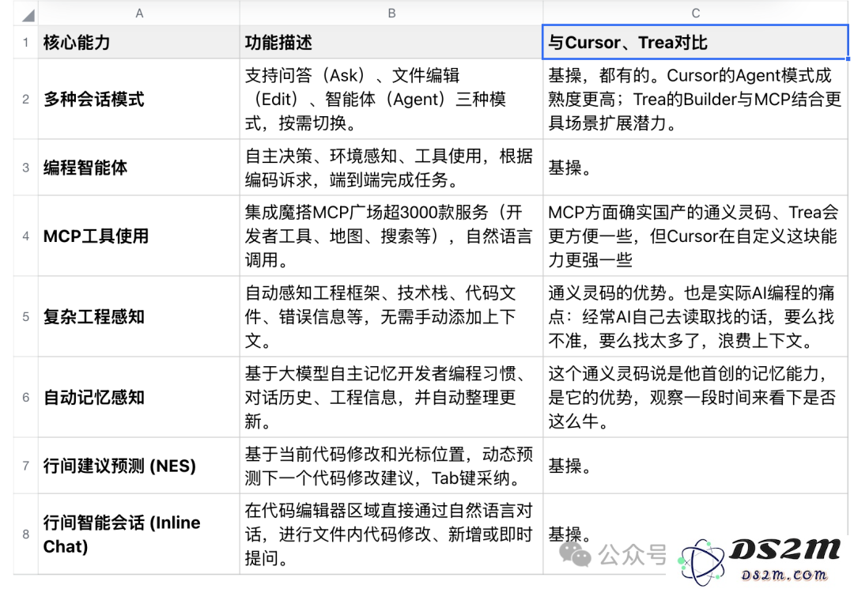Screen dimensions: 854x589
Task: Select row 1 header number
Action: pyautogui.click(x=25, y=42)
